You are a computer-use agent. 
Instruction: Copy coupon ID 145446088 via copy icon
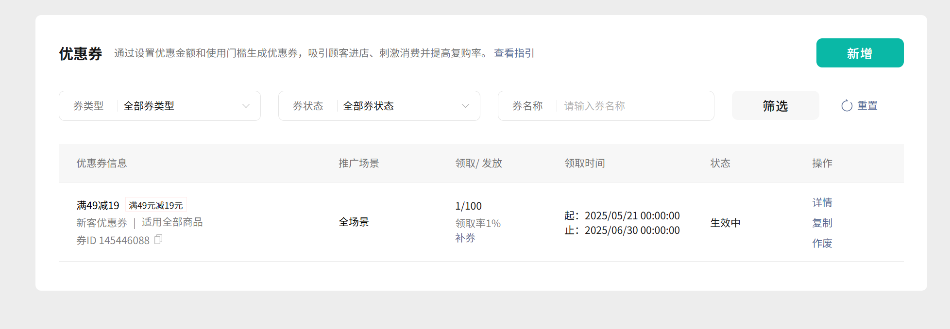pos(158,240)
